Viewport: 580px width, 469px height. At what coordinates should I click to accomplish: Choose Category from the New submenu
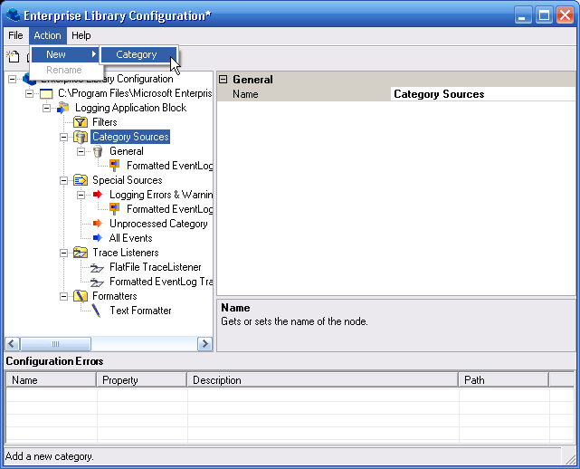coord(138,54)
